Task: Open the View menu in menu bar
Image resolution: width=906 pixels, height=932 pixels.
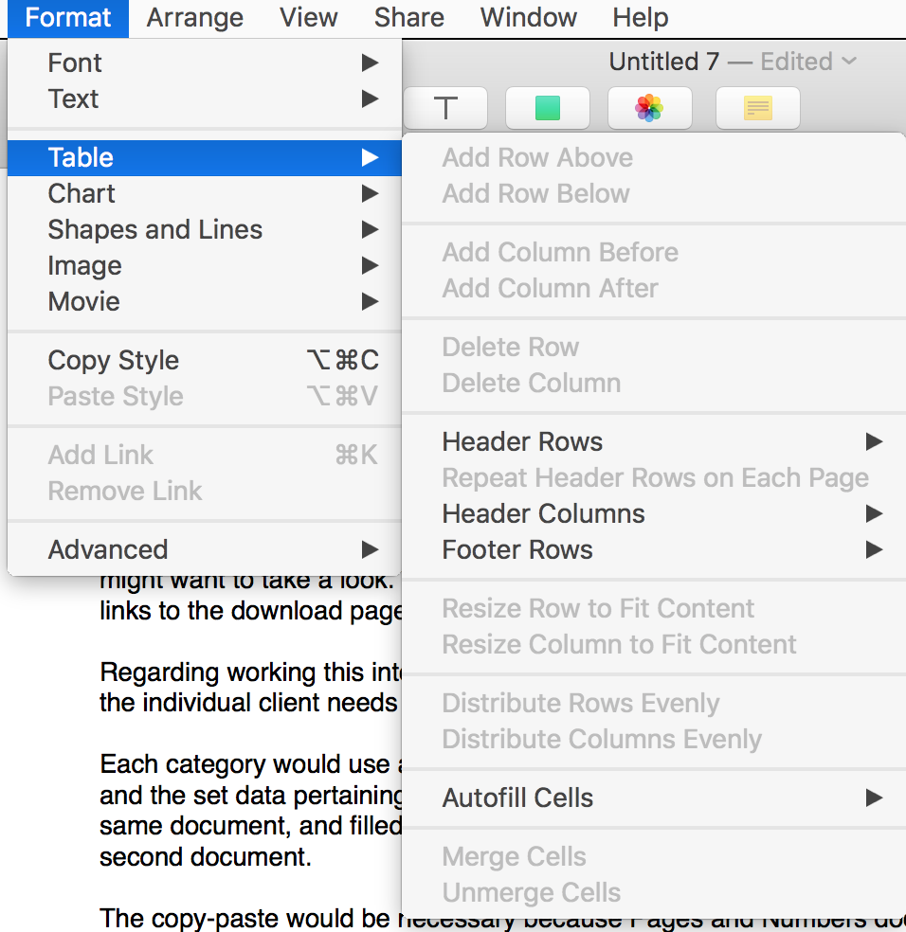Action: (x=309, y=18)
